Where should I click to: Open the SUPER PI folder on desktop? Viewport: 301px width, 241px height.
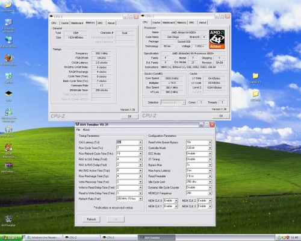coord(255,78)
